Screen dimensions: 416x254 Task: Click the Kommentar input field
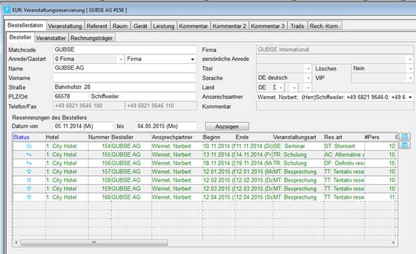(335, 106)
